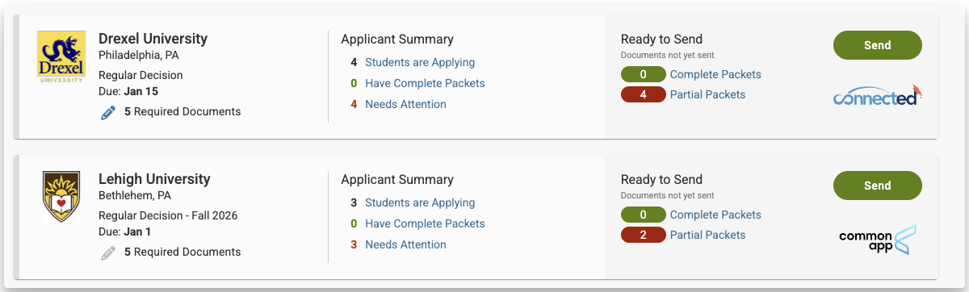Open Lehigh's Needs Attention link
The height and width of the screenshot is (292, 969).
(405, 244)
